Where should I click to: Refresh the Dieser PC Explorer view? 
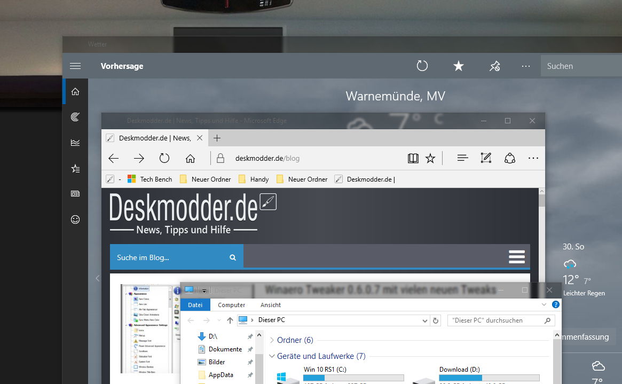[436, 320]
